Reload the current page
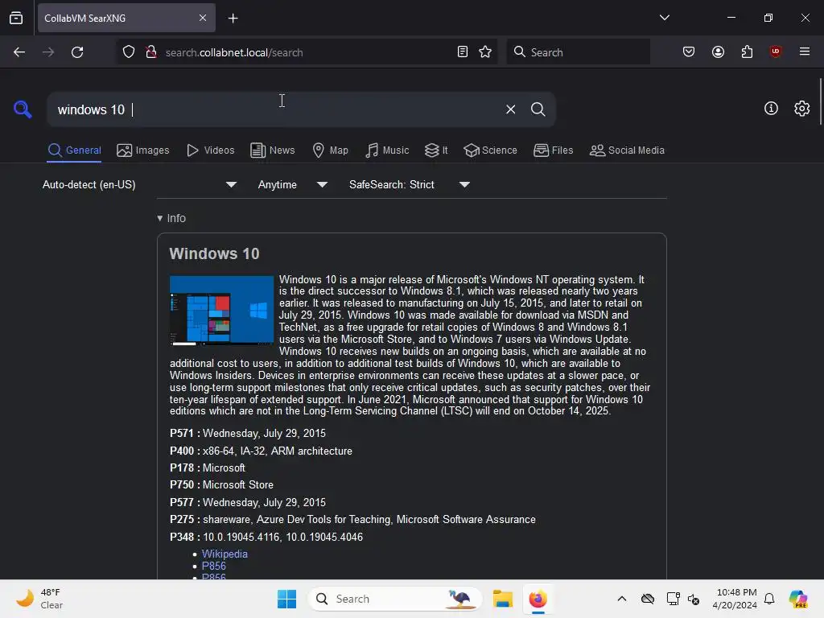Screen dimensions: 824x618 (x=77, y=52)
